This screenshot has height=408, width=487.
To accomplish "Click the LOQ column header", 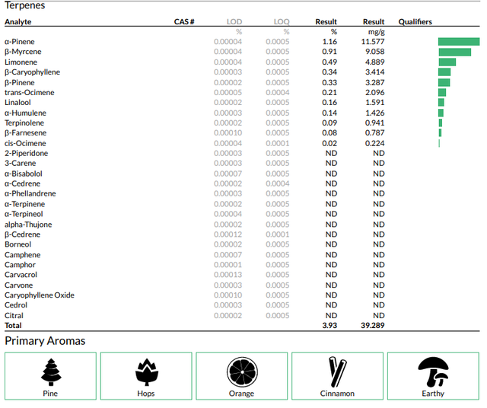I will point(282,22).
